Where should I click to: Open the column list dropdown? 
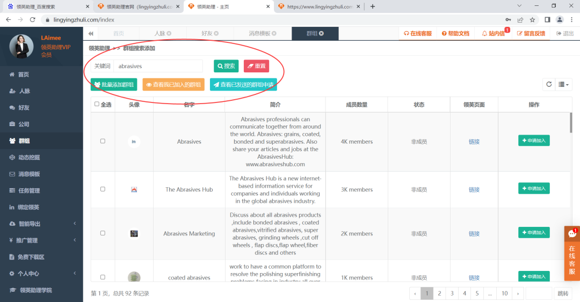pyautogui.click(x=564, y=84)
